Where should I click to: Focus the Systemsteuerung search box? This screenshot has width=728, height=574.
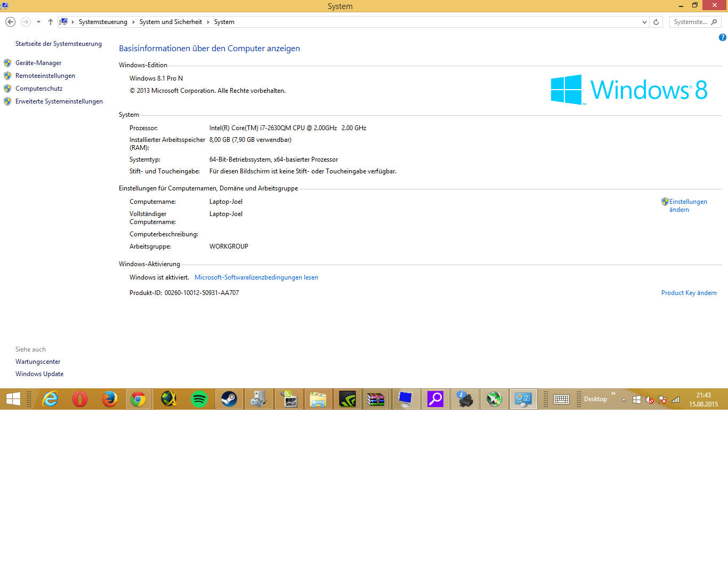click(695, 22)
